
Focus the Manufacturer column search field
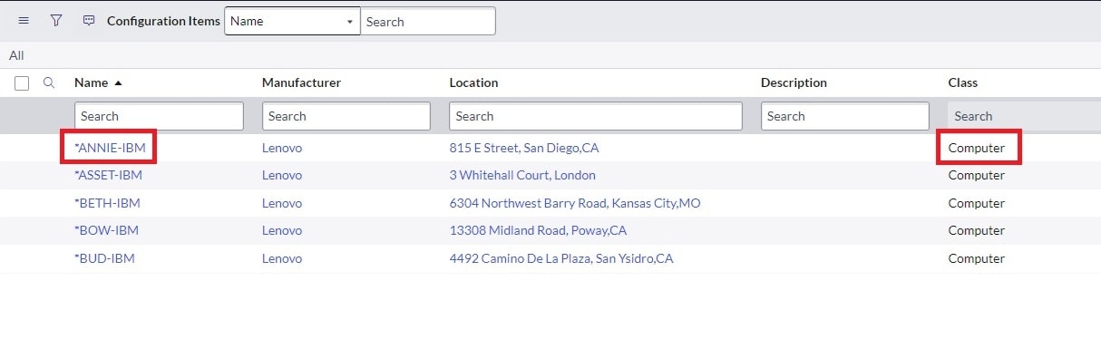pyautogui.click(x=346, y=116)
